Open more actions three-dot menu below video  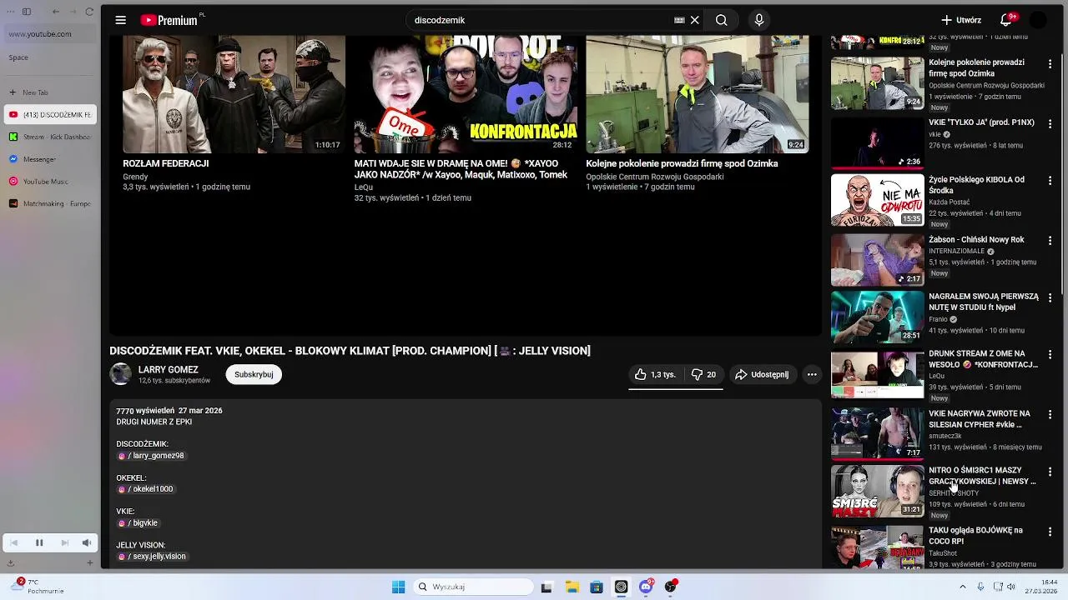[812, 375]
